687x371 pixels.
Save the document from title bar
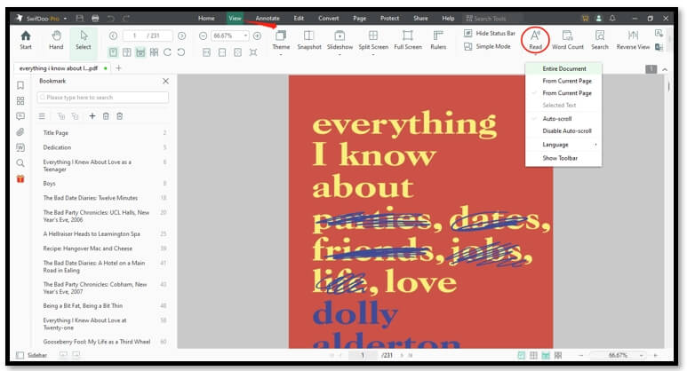80,19
